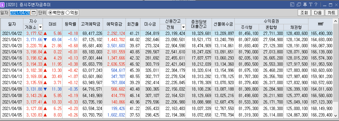Click the 고객예탁금 column header
Image resolution: width=339 pixels, height=121 pixels.
91,24
